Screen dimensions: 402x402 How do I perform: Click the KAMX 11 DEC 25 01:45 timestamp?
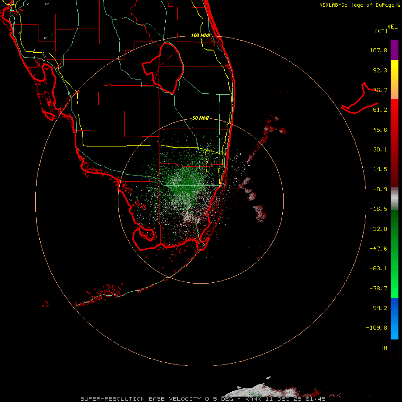pyautogui.click(x=285, y=399)
